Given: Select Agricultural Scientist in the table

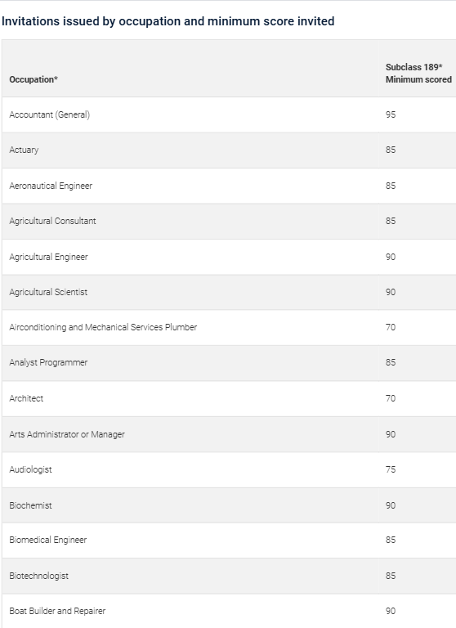Looking at the screenshot, I should pyautogui.click(x=48, y=292).
